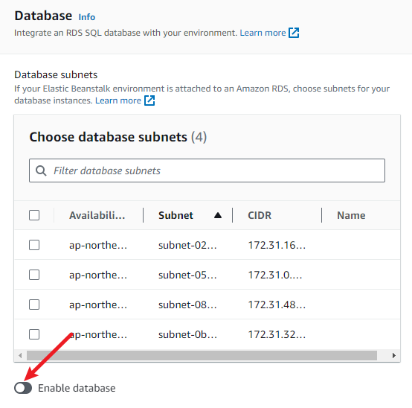
Task: Click the 172.31.16... CIDR cell
Action: (277, 245)
